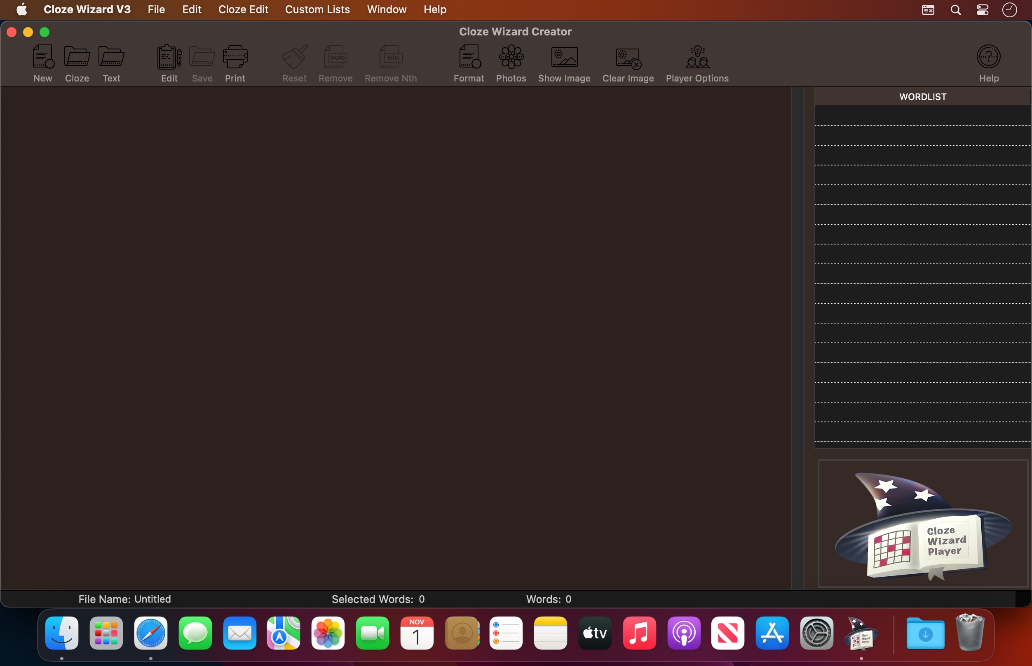This screenshot has width=1032, height=666.
Task: Open the Format toolbar tool
Action: 469,57
